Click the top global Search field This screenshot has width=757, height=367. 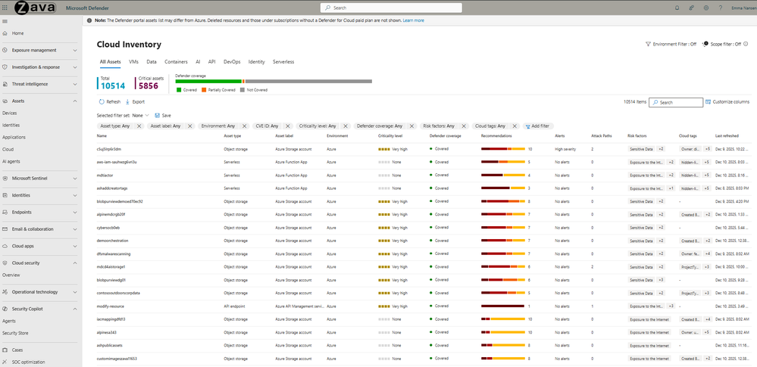point(391,8)
